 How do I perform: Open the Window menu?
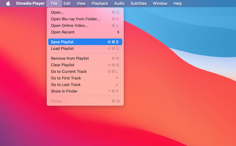(x=160, y=3)
